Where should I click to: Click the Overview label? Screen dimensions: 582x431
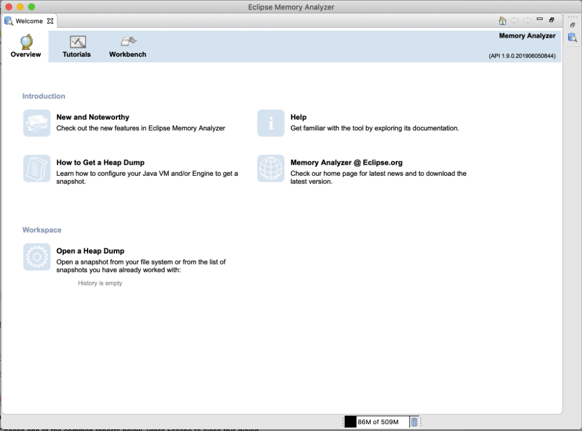26,55
